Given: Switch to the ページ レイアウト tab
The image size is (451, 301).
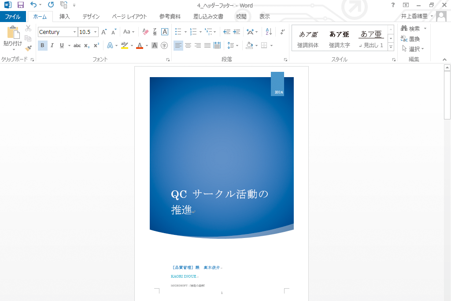Looking at the screenshot, I should click(129, 16).
